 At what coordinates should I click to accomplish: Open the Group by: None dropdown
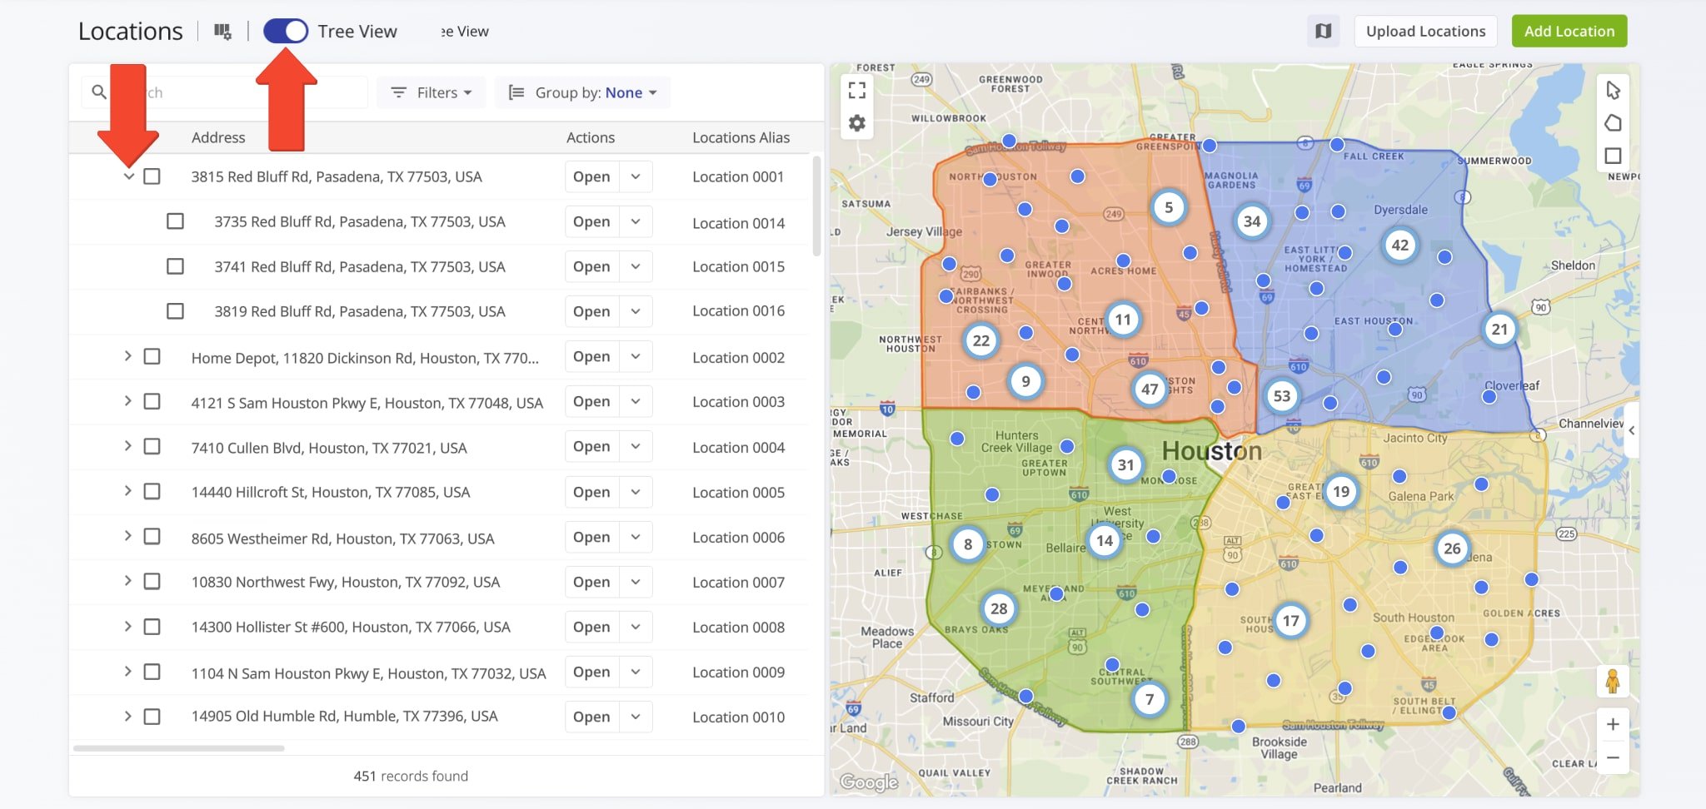582,92
